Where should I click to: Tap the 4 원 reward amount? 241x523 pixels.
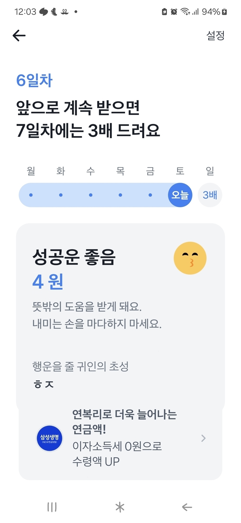click(x=48, y=282)
